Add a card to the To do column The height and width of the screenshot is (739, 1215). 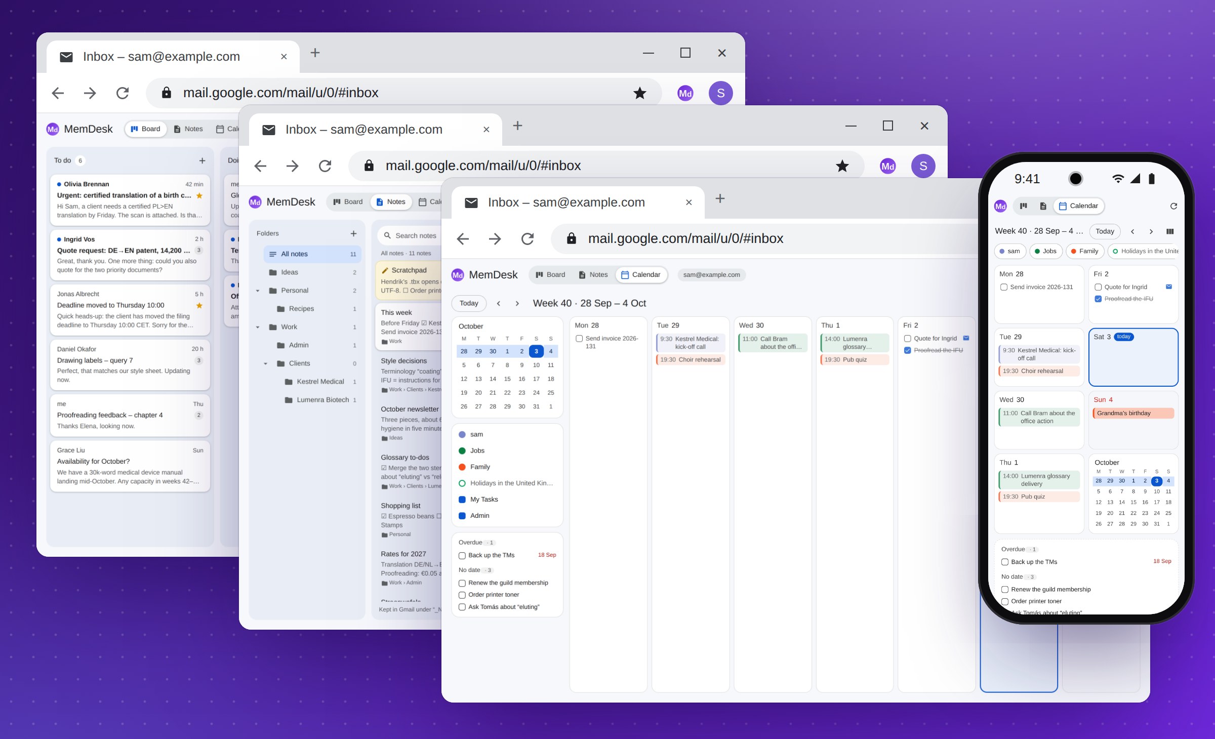202,160
